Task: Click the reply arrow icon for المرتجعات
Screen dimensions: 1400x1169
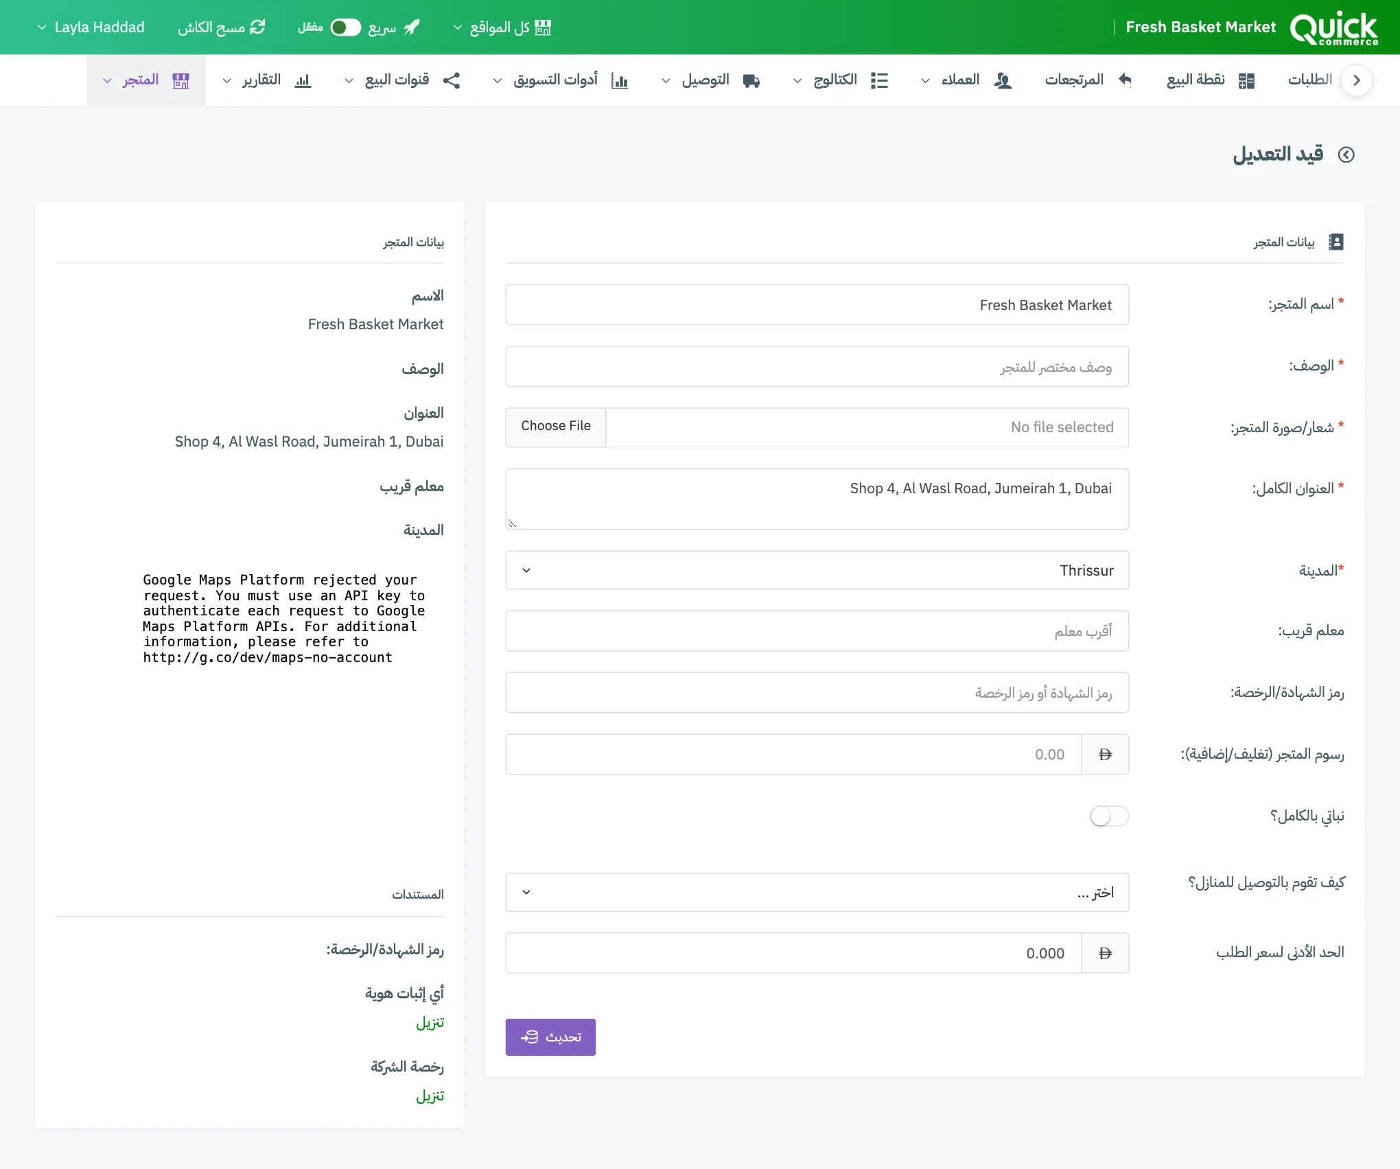Action: click(1125, 80)
